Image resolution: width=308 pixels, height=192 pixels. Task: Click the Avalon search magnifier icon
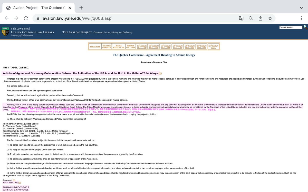pos(305,27)
